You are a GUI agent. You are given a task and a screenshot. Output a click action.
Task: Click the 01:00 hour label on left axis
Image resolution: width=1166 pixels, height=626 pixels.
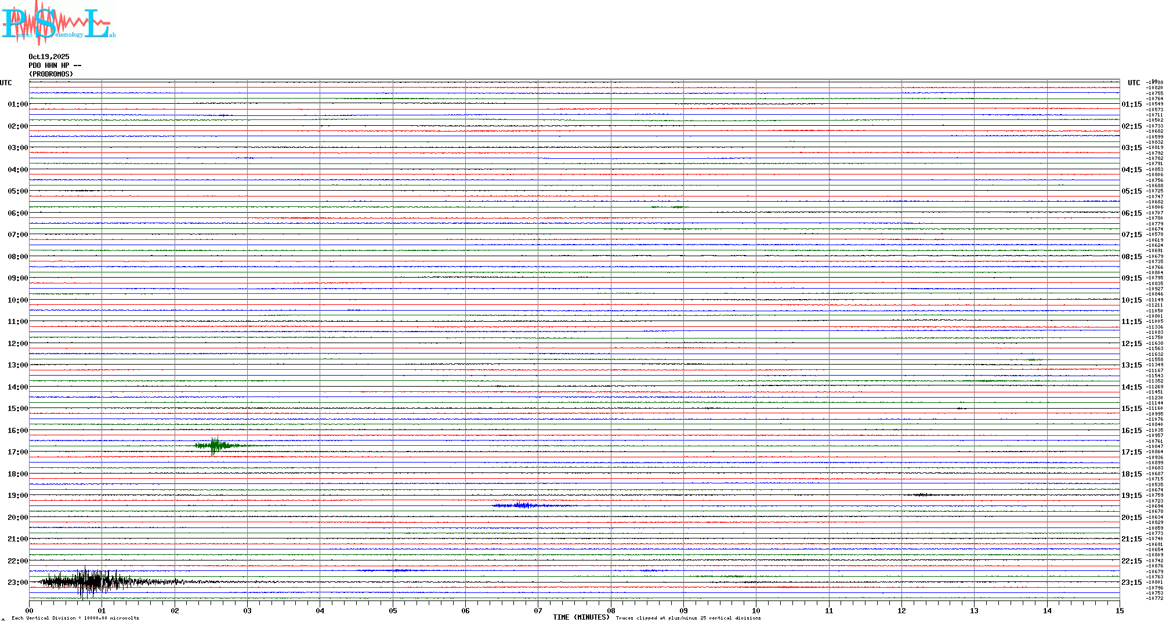pyautogui.click(x=17, y=104)
